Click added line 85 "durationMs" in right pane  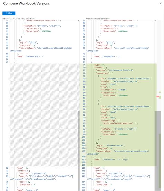click(x=115, y=95)
